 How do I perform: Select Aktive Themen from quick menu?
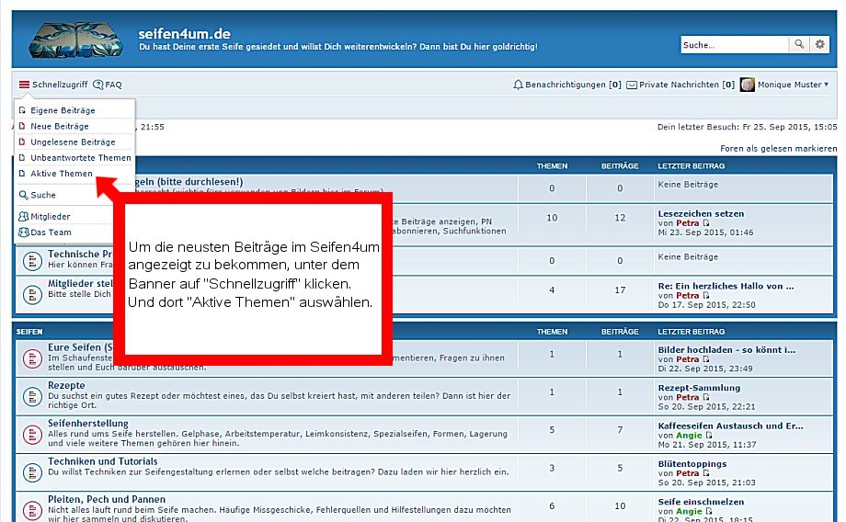point(61,174)
